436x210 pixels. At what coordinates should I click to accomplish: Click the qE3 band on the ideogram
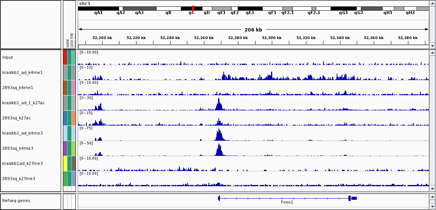(250, 8)
